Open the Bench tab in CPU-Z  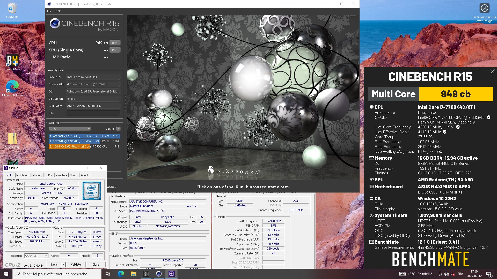tap(74, 175)
